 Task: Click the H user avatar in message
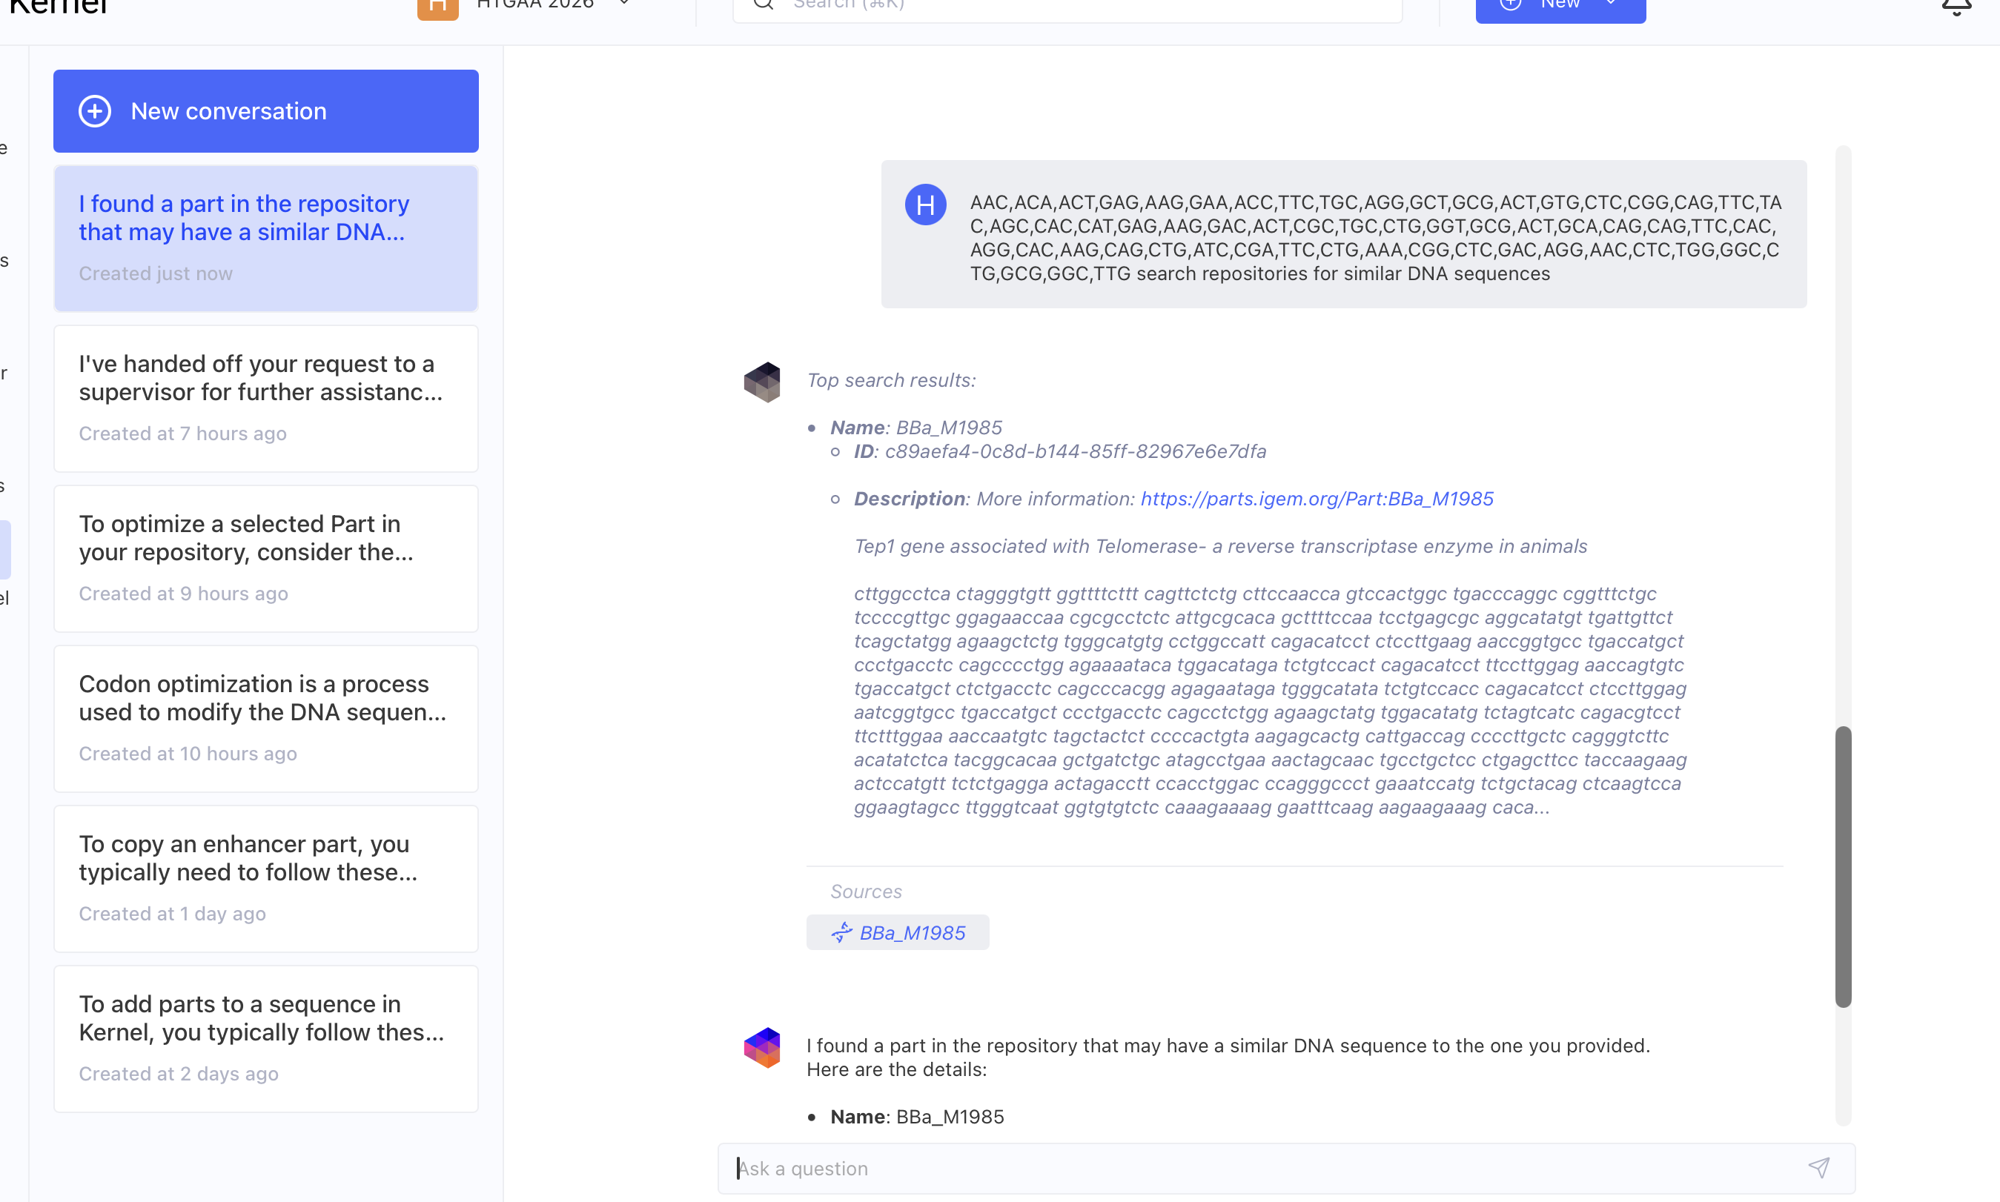click(x=925, y=204)
